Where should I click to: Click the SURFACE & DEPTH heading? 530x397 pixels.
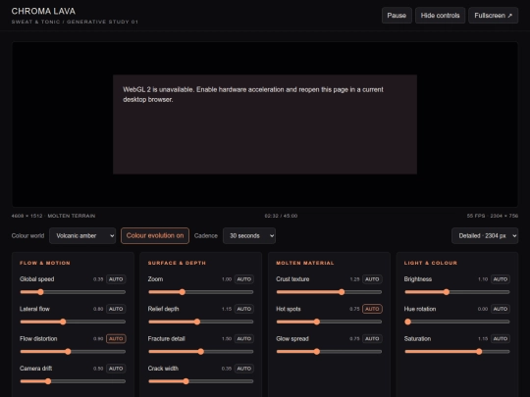(x=177, y=263)
